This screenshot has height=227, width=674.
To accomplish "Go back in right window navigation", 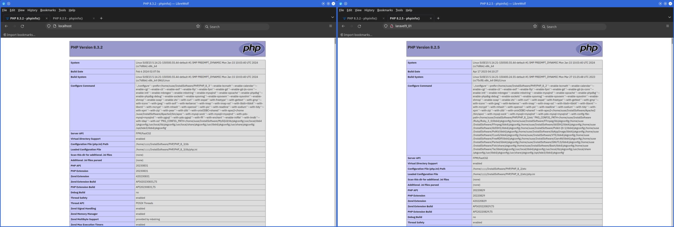I will [343, 26].
